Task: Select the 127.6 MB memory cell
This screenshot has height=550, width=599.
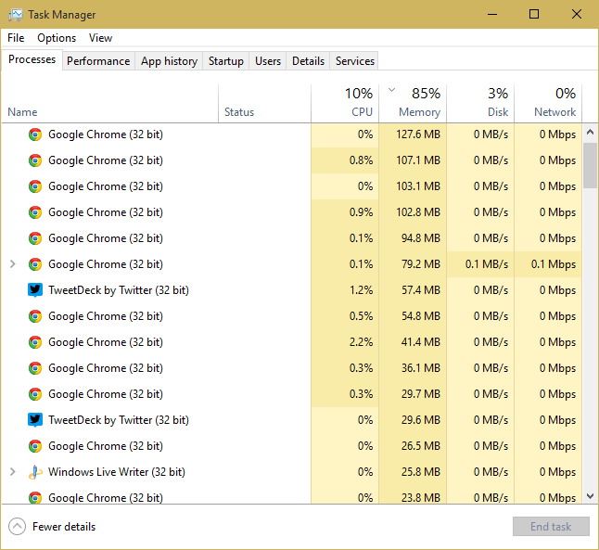Action: pyautogui.click(x=413, y=134)
